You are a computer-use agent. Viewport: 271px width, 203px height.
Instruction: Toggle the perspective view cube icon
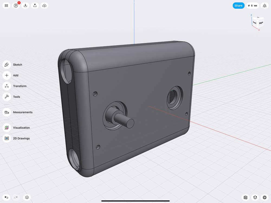click(264, 5)
